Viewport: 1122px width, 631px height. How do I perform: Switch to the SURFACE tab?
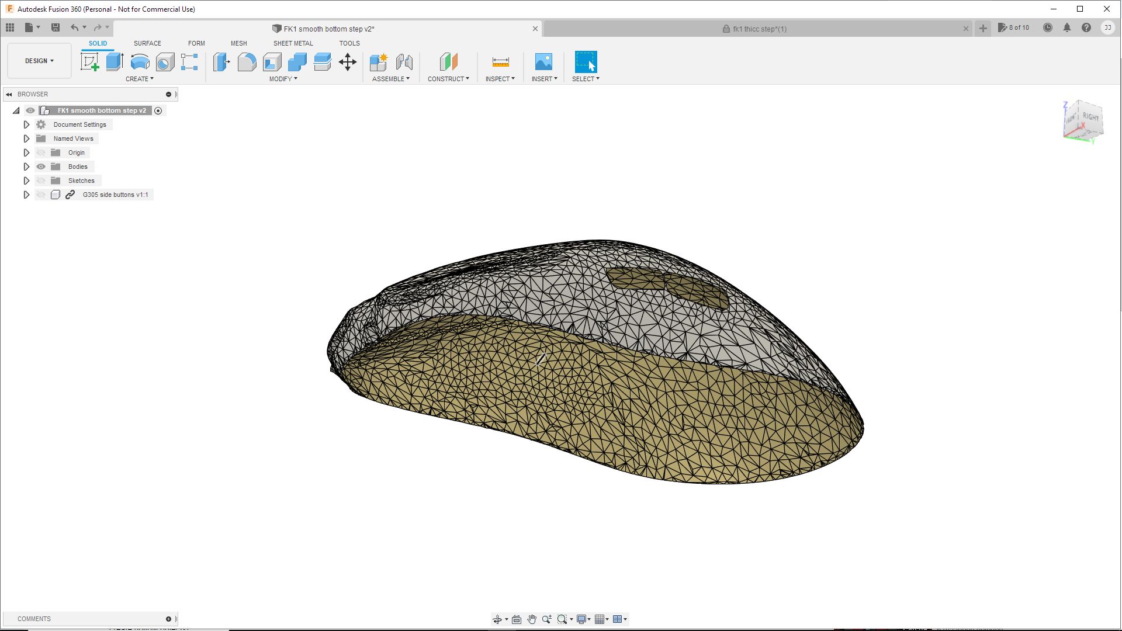pyautogui.click(x=147, y=43)
